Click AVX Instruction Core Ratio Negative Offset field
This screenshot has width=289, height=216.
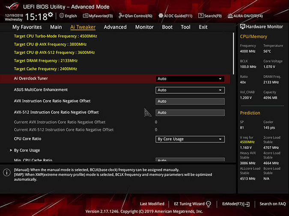pyautogui.click(x=190, y=101)
